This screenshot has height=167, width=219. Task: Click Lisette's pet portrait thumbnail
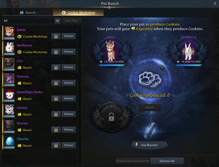(x=9, y=110)
